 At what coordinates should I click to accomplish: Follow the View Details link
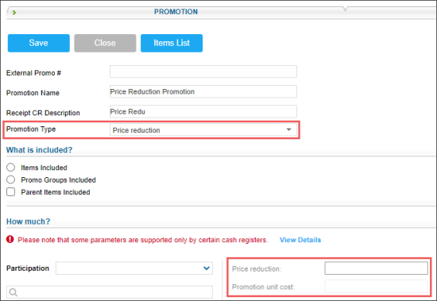tap(300, 240)
